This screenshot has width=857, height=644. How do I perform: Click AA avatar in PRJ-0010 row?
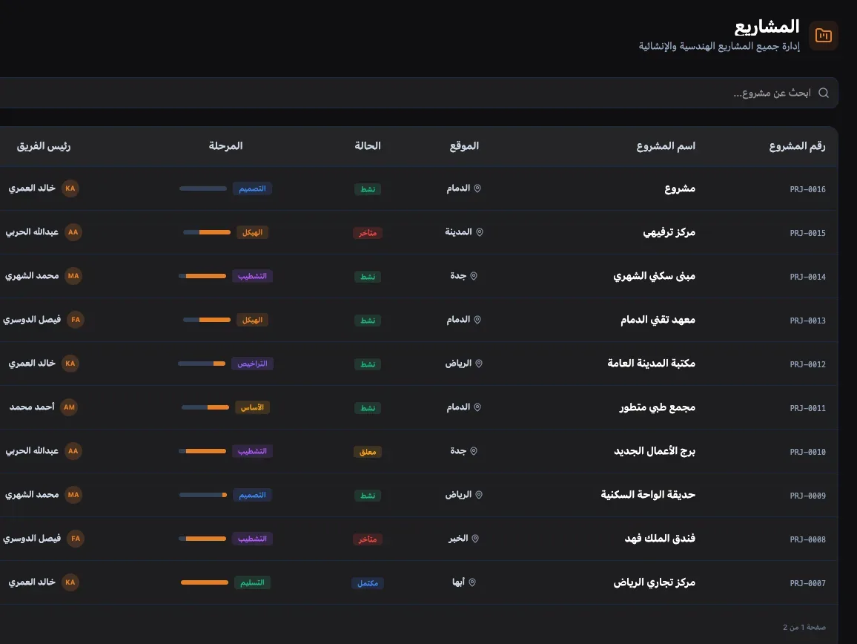click(73, 451)
